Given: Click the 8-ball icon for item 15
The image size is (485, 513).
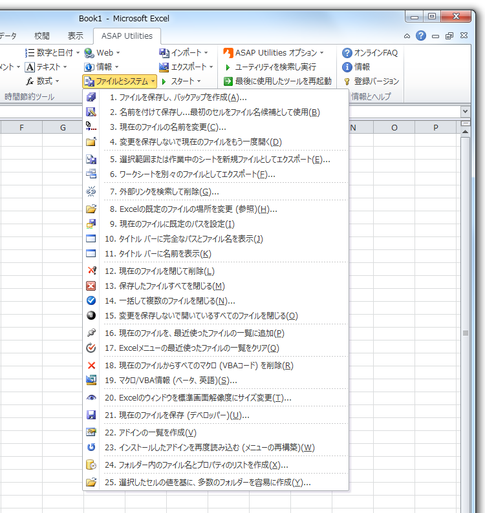Looking at the screenshot, I should [x=91, y=315].
